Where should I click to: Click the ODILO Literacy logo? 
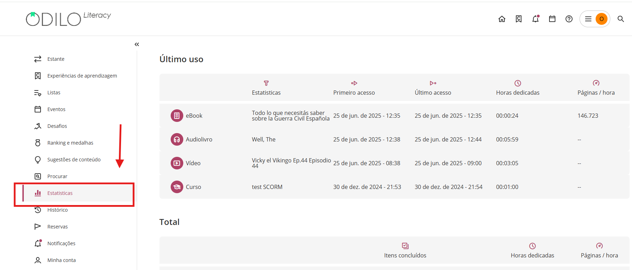(x=68, y=19)
